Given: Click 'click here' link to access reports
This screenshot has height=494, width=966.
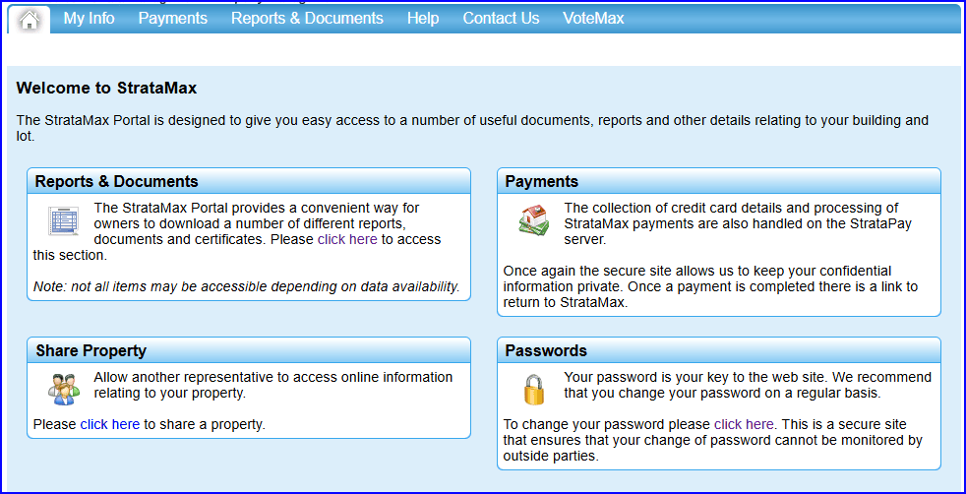Looking at the screenshot, I should point(347,239).
